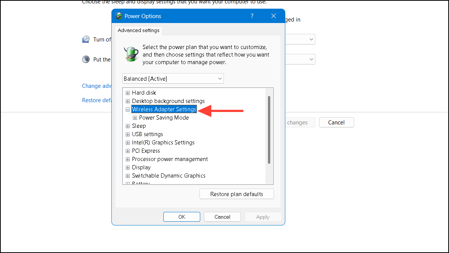449x253 pixels.
Task: Click the Apply button
Action: point(262,216)
